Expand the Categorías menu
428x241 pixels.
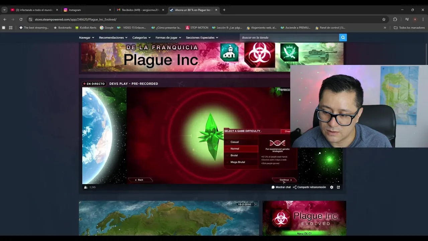click(x=141, y=37)
